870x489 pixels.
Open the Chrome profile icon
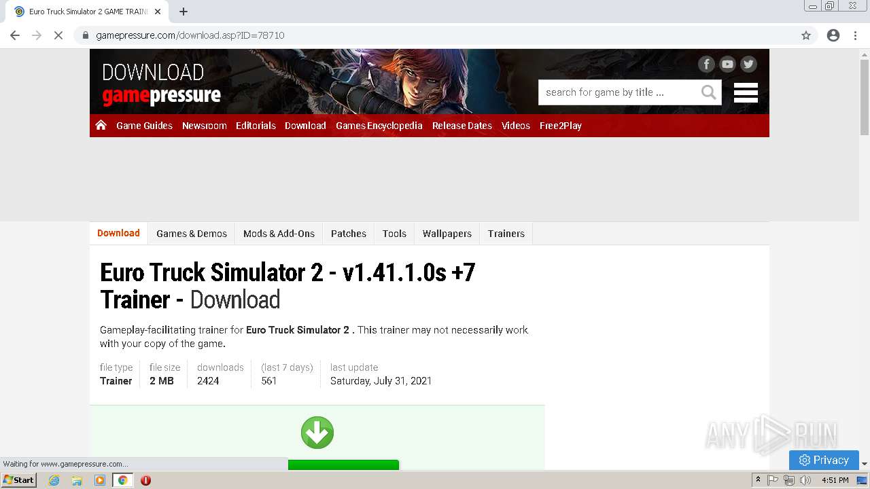[x=833, y=35]
